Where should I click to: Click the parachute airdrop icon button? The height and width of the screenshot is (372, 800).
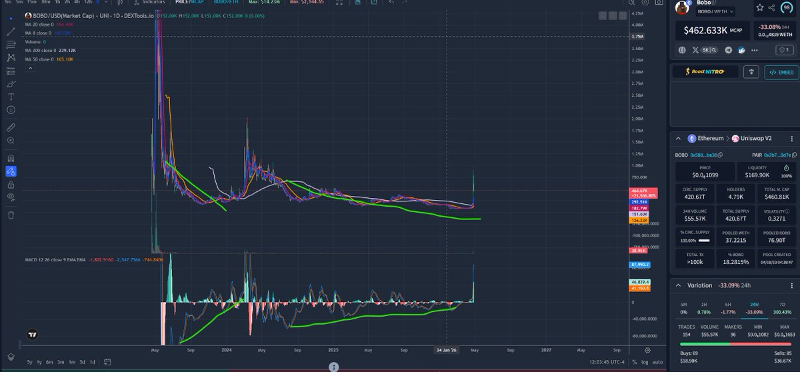click(752, 72)
